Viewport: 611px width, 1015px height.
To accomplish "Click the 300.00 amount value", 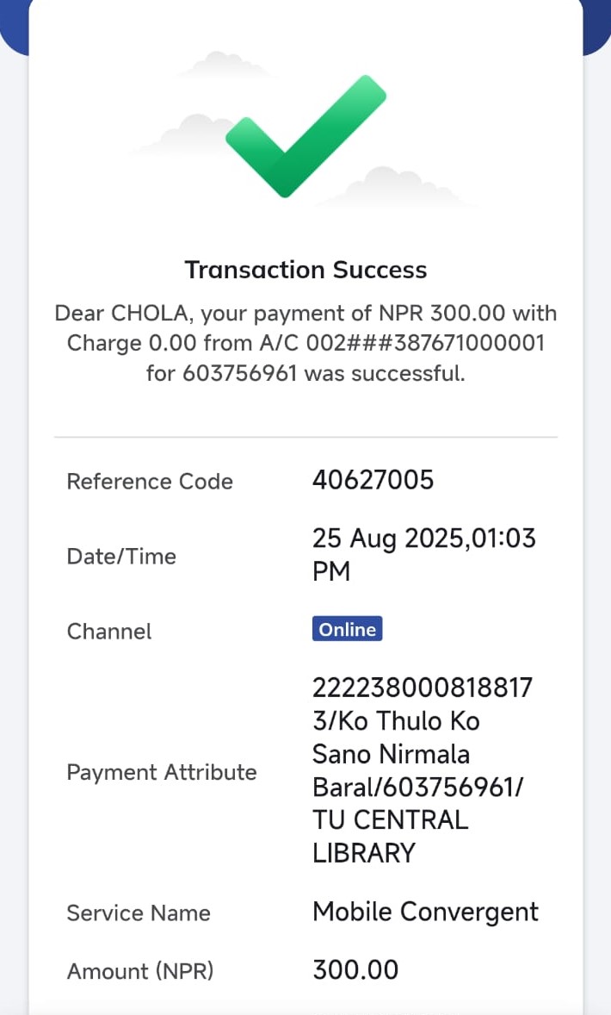I will coord(355,970).
